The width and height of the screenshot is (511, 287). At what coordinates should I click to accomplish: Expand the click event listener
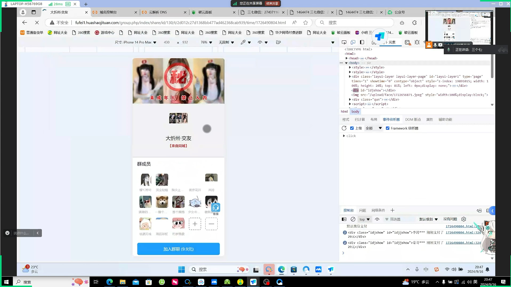point(344,136)
